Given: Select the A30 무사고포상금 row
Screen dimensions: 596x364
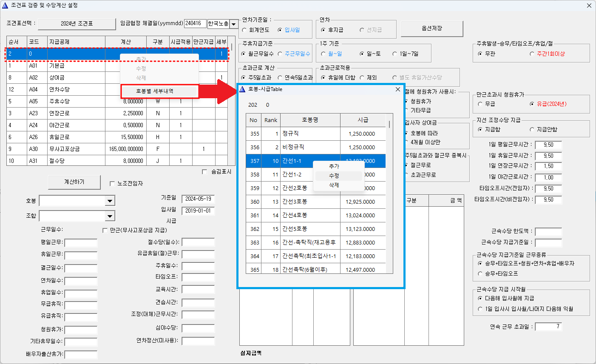Looking at the screenshot, I should tap(118, 149).
